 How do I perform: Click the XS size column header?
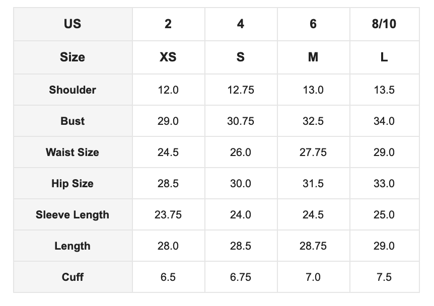pyautogui.click(x=168, y=57)
